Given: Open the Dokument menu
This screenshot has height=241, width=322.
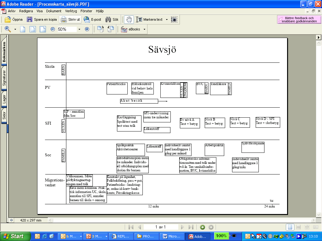Looking at the screenshot, I should [53, 11].
